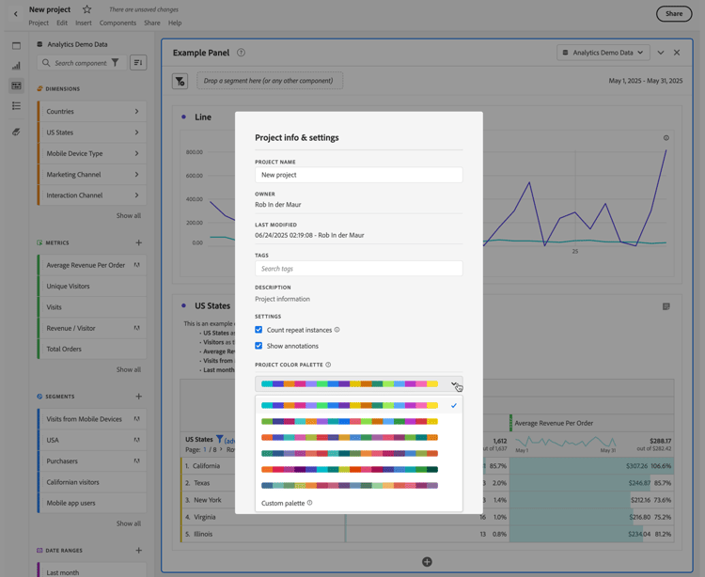Click Average Revenue Per Order calculated icon
This screenshot has width=705, height=577.
(136, 265)
